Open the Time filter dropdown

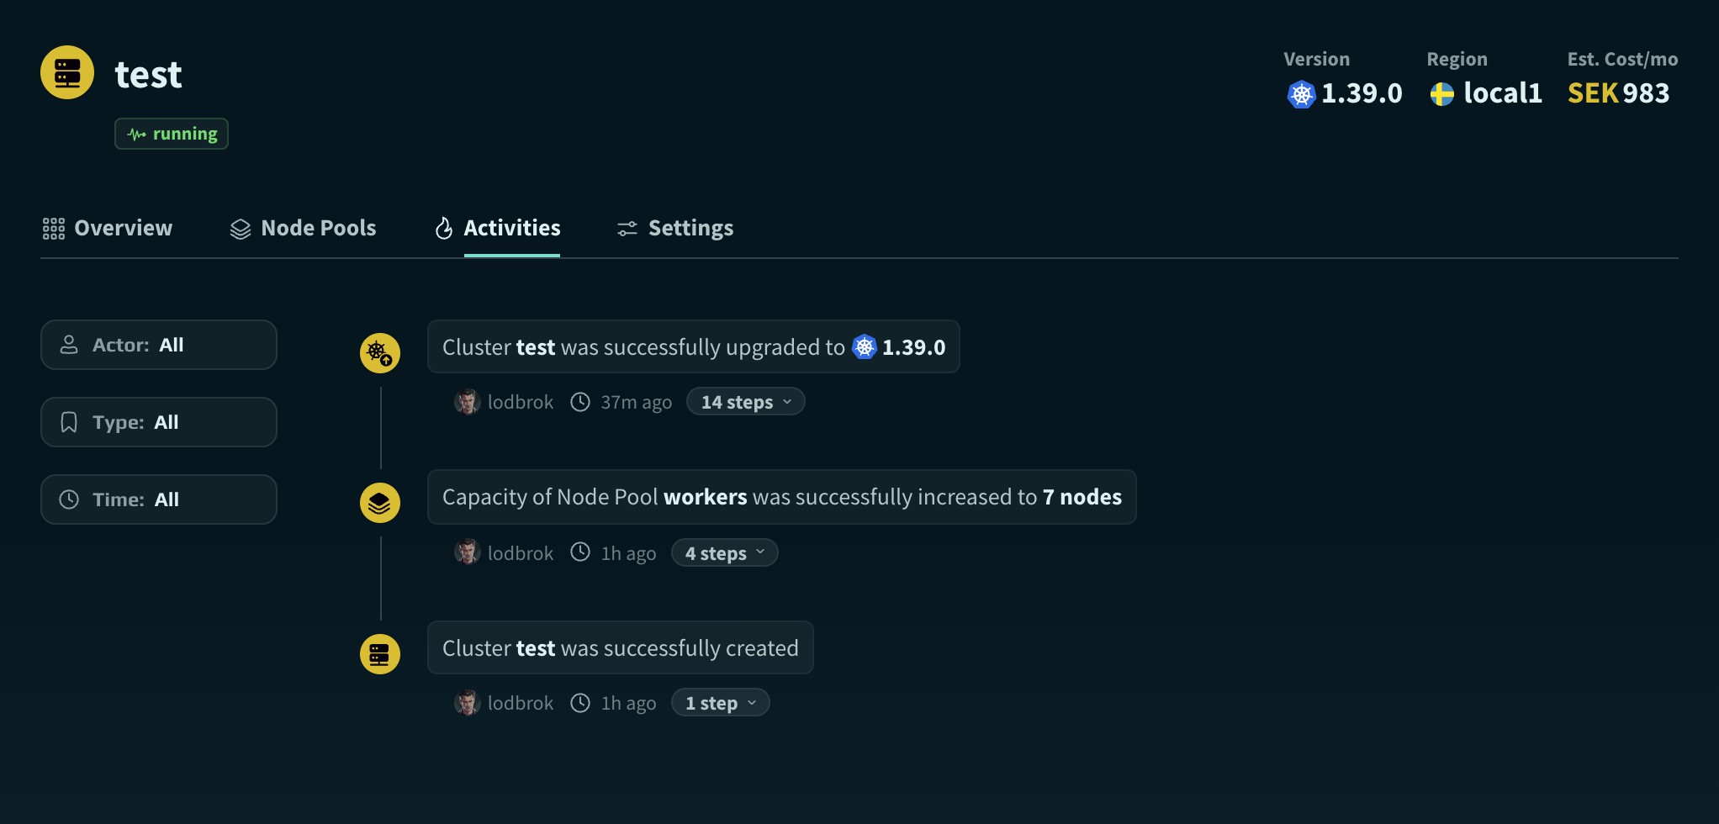(159, 499)
